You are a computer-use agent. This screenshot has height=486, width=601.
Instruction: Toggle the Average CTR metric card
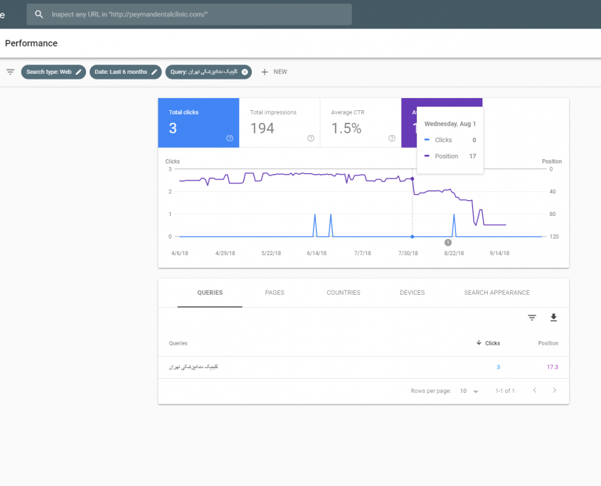360,123
